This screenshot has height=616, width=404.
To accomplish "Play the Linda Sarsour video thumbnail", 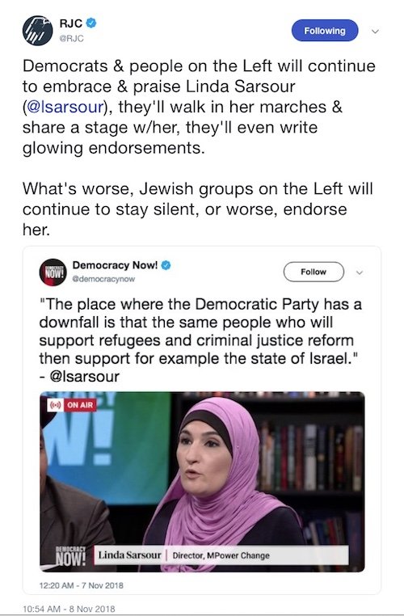I will [x=202, y=481].
